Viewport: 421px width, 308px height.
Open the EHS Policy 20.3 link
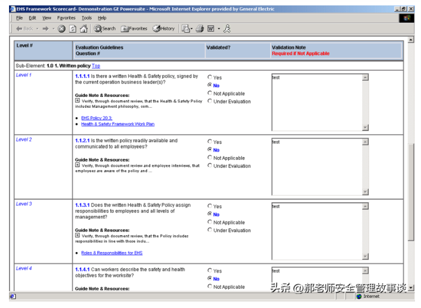pos(97,118)
